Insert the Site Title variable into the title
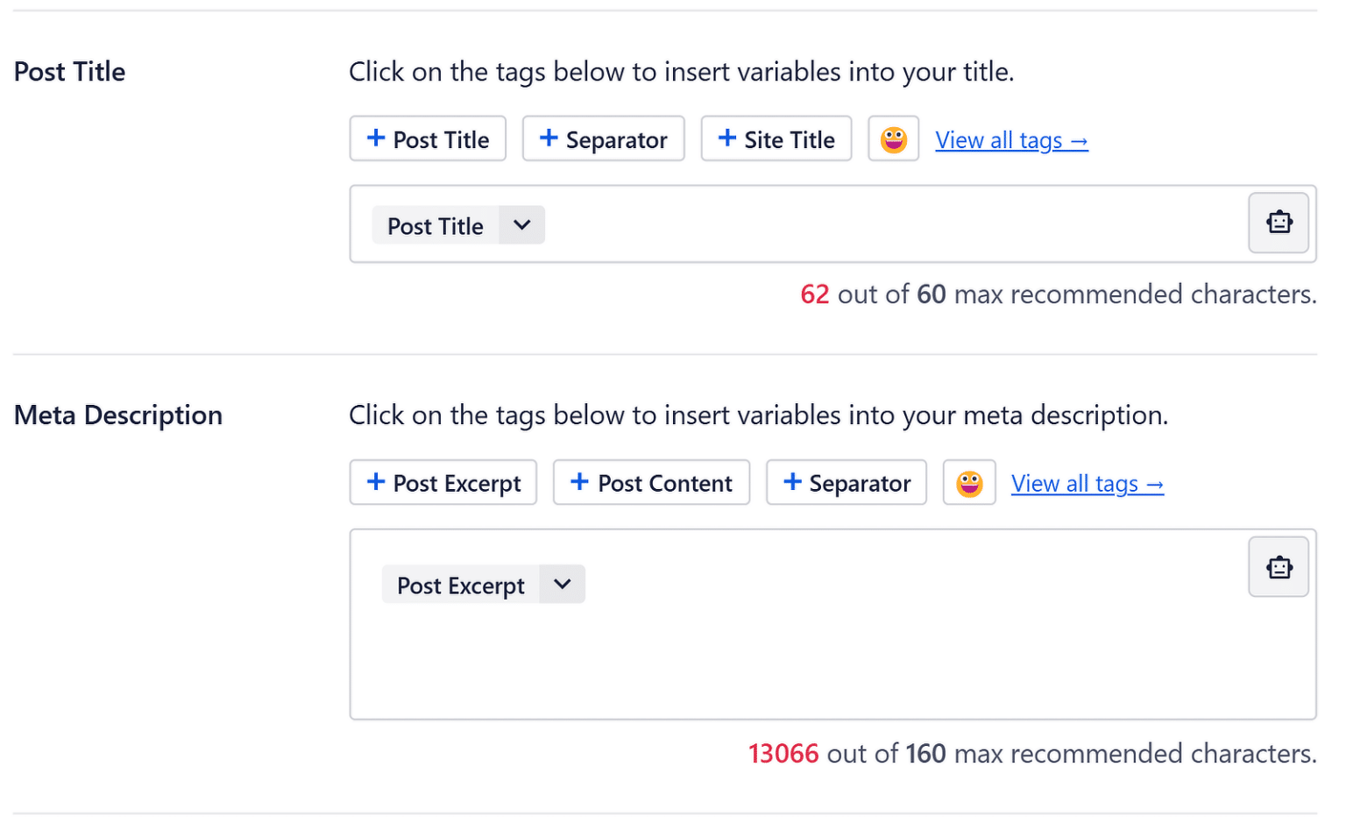Screen dimensions: 1346x830 click(x=776, y=138)
